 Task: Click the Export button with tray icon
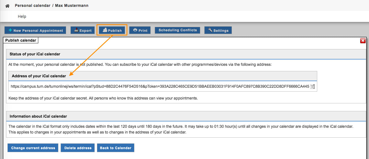83,30
